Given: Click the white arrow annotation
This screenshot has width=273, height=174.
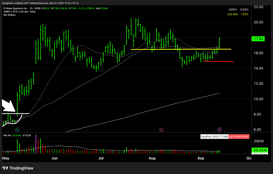Looking at the screenshot, I should [8, 106].
